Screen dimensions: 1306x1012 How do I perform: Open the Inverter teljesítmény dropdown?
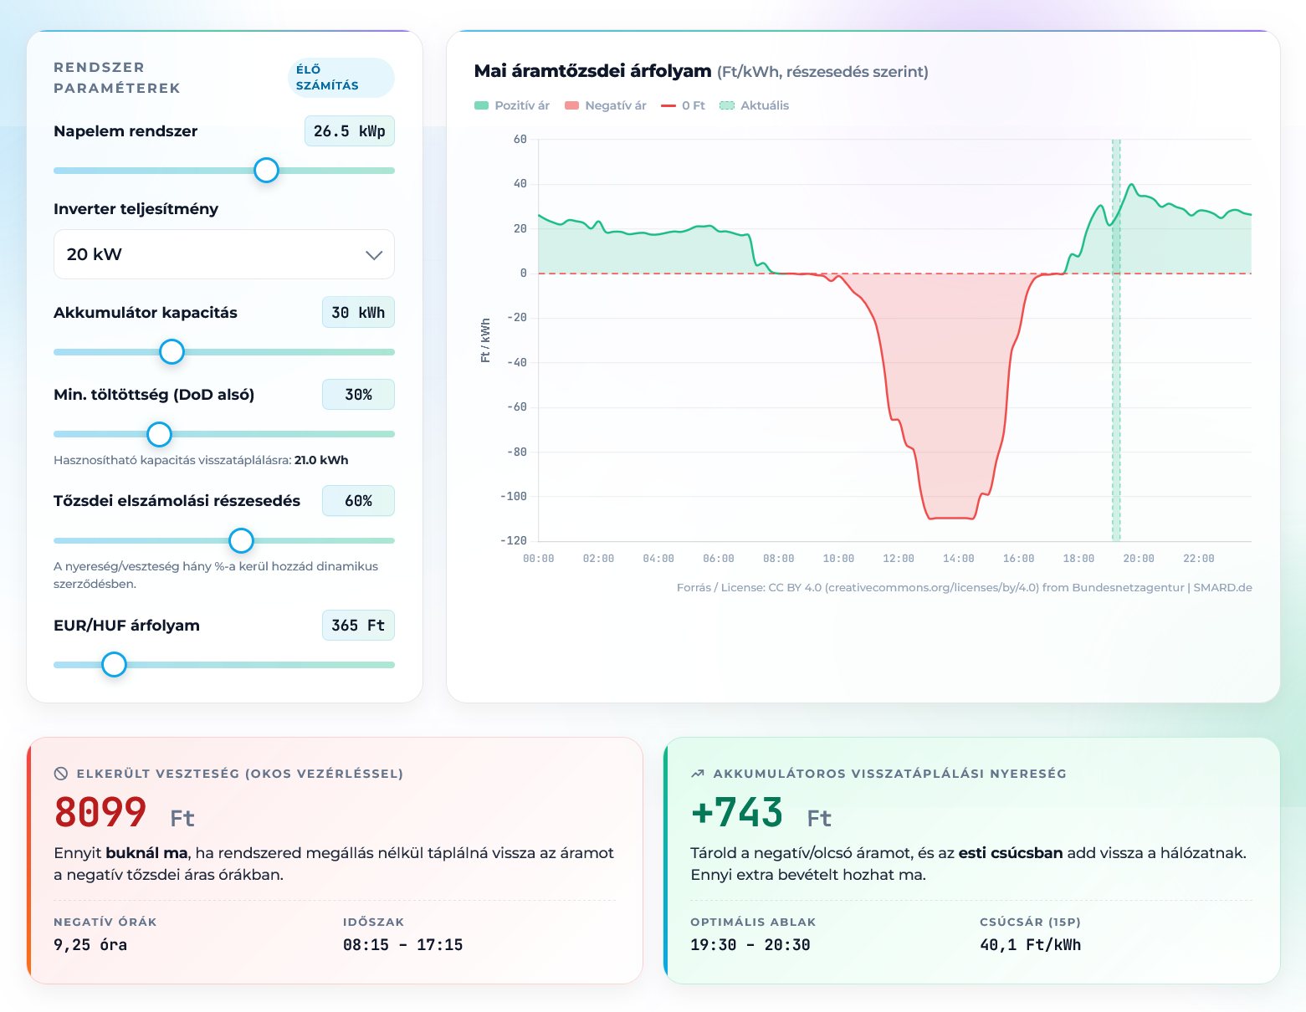point(223,254)
